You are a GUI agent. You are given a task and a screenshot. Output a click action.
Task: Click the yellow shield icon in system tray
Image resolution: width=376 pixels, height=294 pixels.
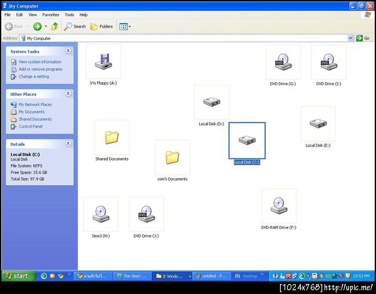pos(347,276)
